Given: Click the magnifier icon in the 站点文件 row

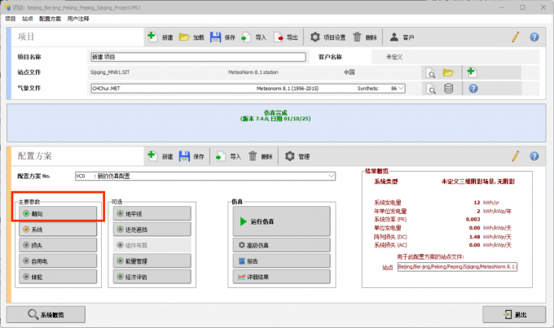Looking at the screenshot, I should [x=431, y=73].
